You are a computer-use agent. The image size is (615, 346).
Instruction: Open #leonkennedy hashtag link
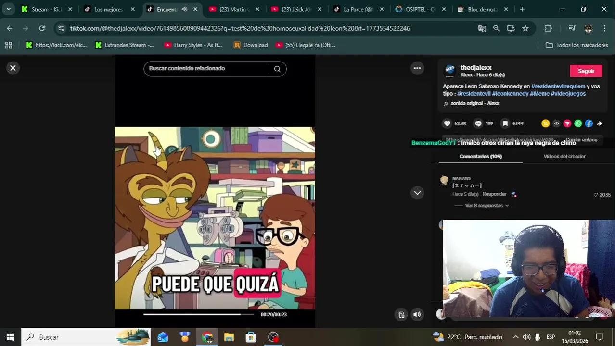pyautogui.click(x=510, y=94)
